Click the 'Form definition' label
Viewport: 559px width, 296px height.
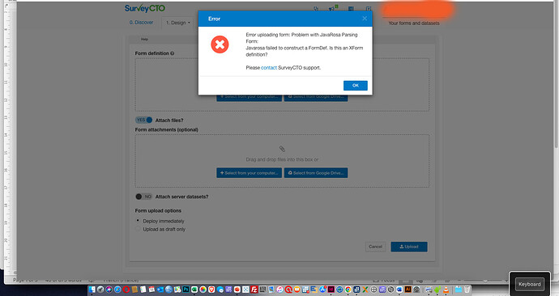[x=151, y=53]
